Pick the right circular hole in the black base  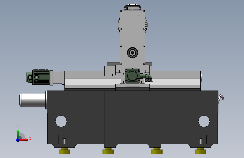pyautogui.click(x=204, y=121)
